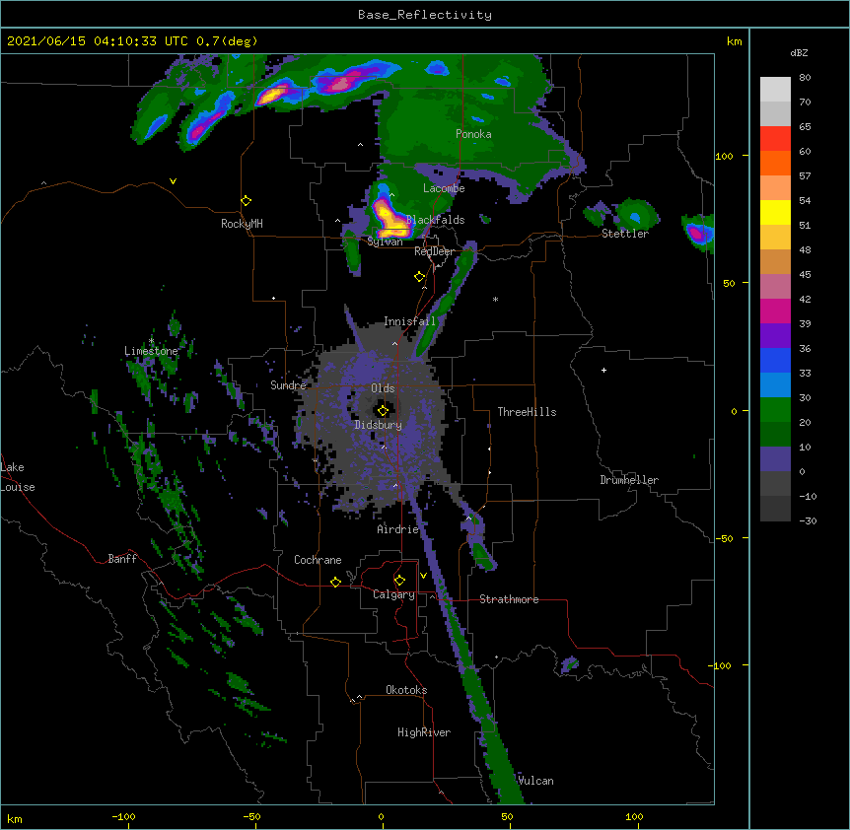The height and width of the screenshot is (830, 850).
Task: Click the Sundre city label
Action: (x=288, y=385)
